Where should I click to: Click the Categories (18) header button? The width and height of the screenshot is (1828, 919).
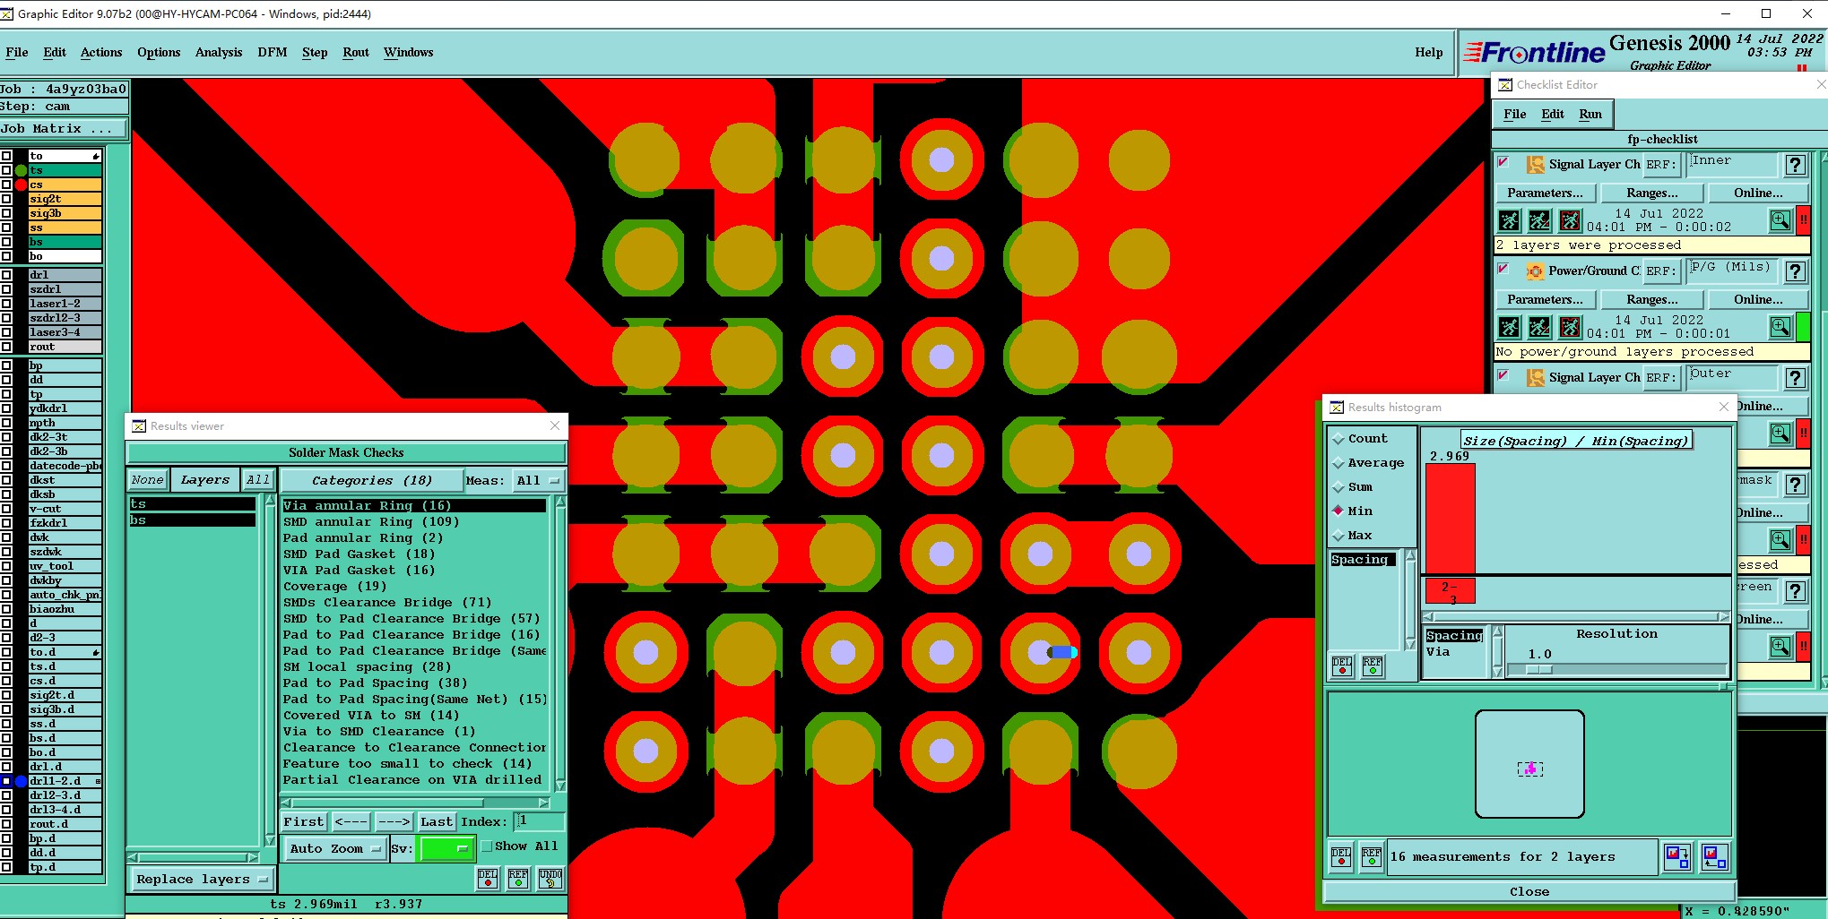pos(372,481)
